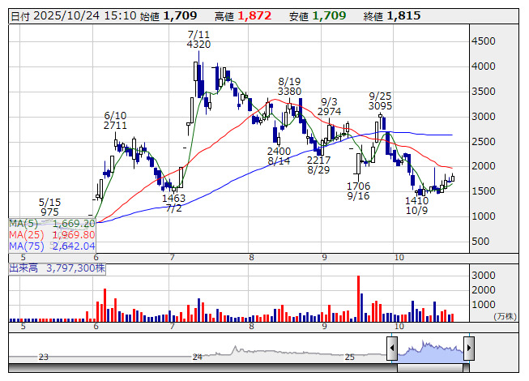
Task: Click the year 24 marker in overview
Action: coord(197,357)
